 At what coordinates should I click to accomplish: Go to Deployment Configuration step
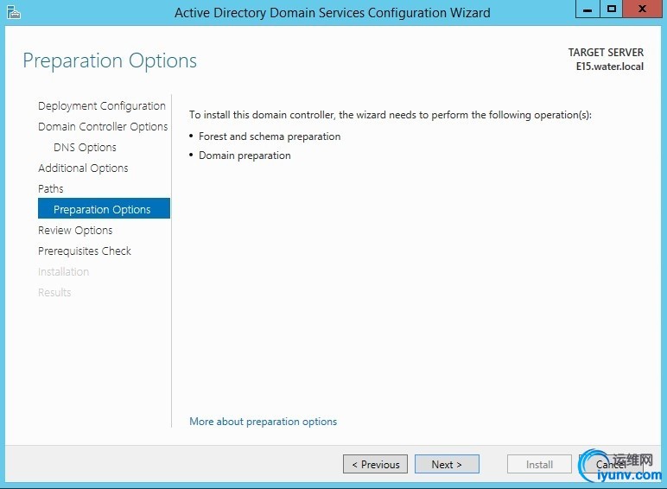(102, 106)
